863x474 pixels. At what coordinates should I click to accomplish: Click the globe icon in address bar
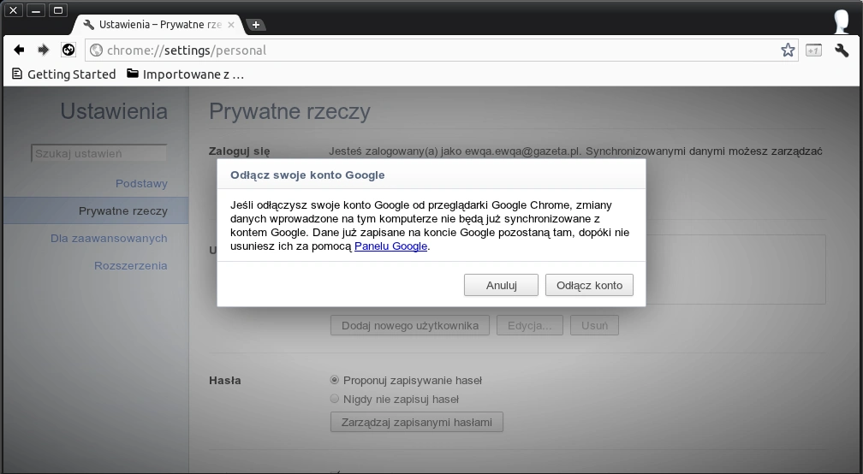(96, 50)
